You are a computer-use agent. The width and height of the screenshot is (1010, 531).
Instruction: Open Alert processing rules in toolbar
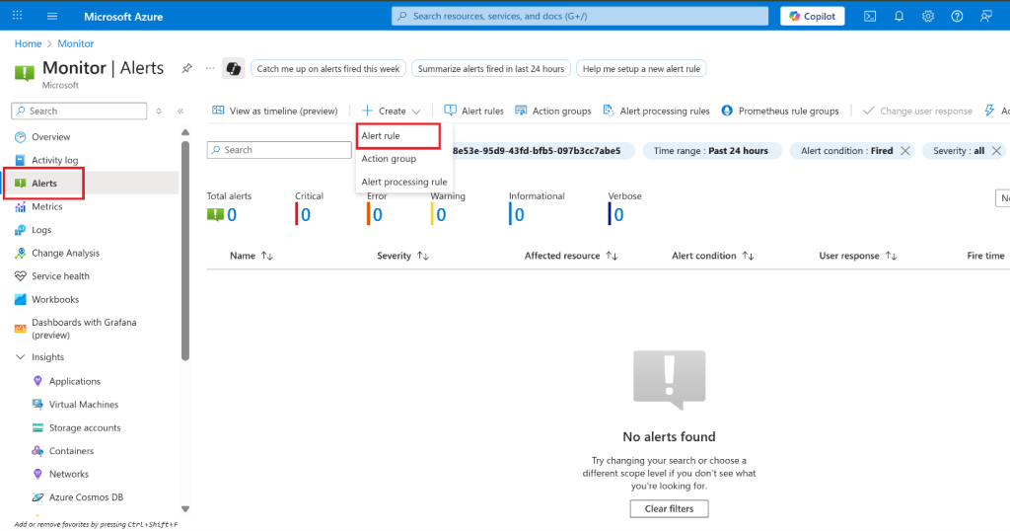656,111
